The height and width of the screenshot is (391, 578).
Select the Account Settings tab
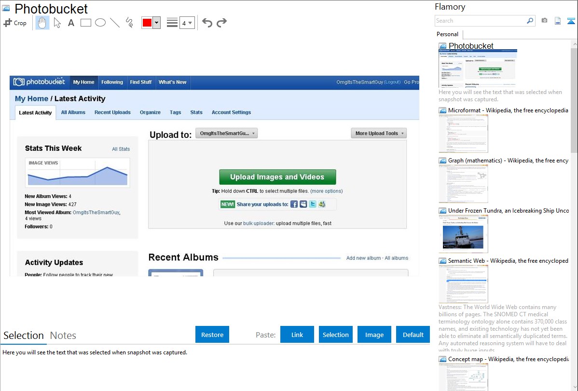(231, 112)
